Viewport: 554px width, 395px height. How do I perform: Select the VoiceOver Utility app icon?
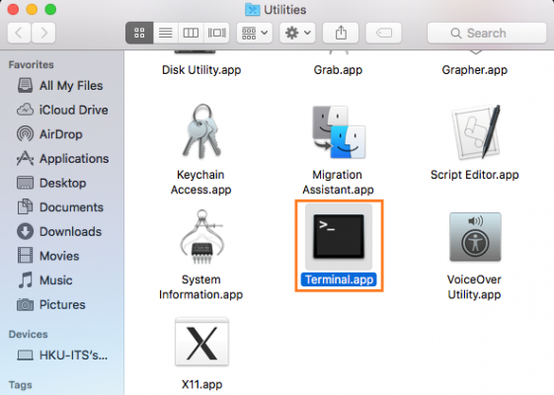[475, 237]
